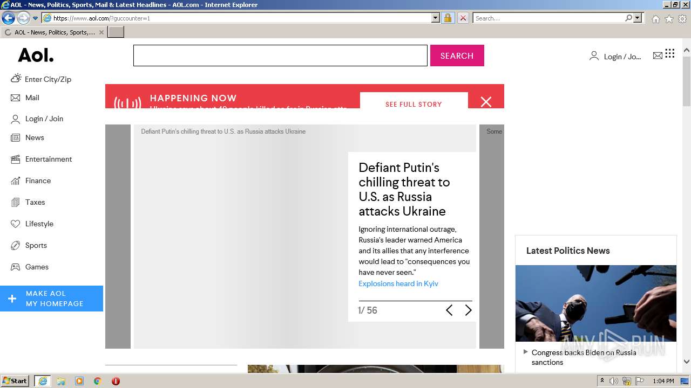Click the slide counter 1/ 56
The height and width of the screenshot is (388, 691).
click(368, 310)
